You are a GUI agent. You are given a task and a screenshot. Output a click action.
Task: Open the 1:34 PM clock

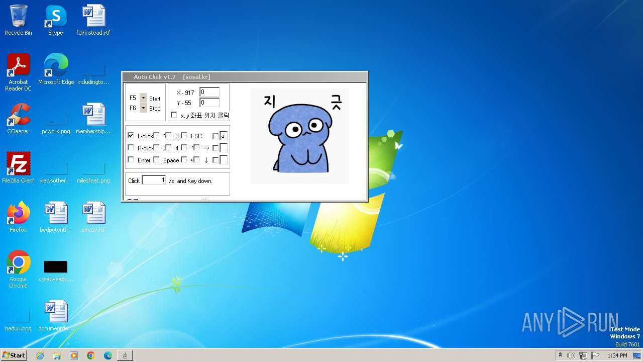(617, 355)
